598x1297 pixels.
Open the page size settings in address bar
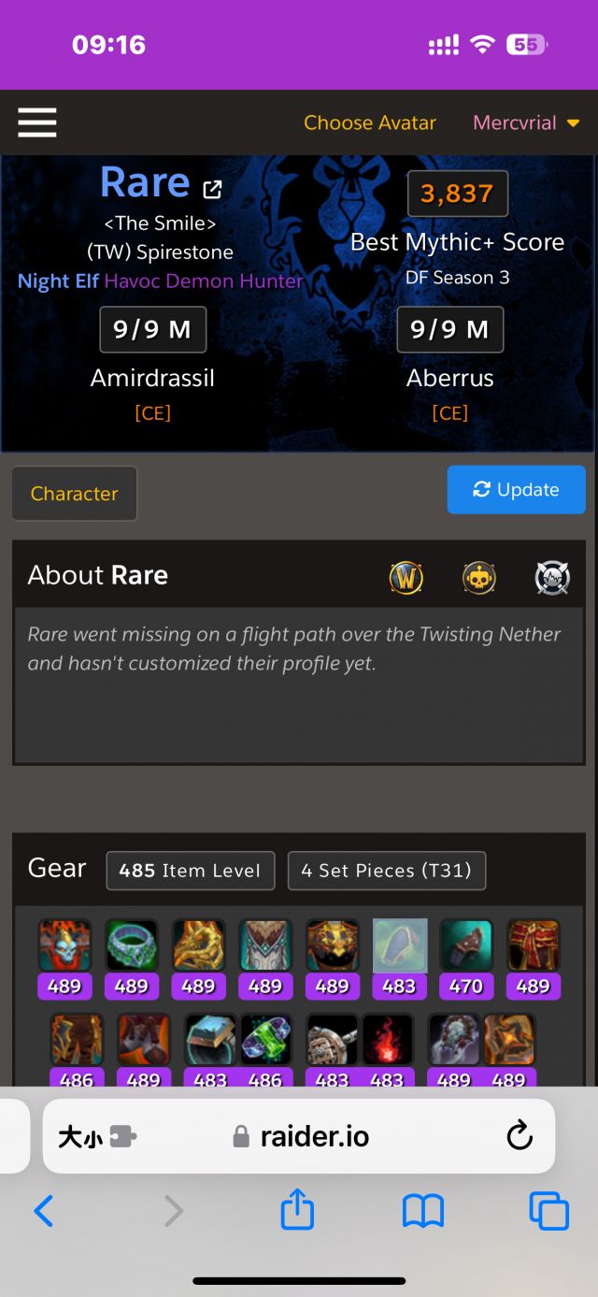coord(97,1136)
